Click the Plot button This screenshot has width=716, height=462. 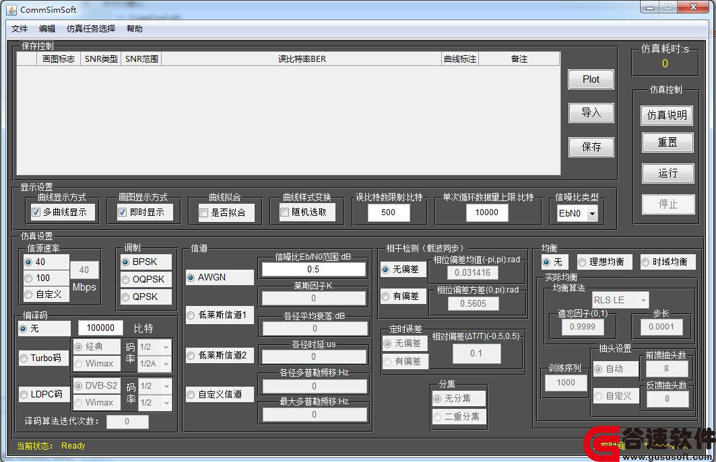pos(591,79)
